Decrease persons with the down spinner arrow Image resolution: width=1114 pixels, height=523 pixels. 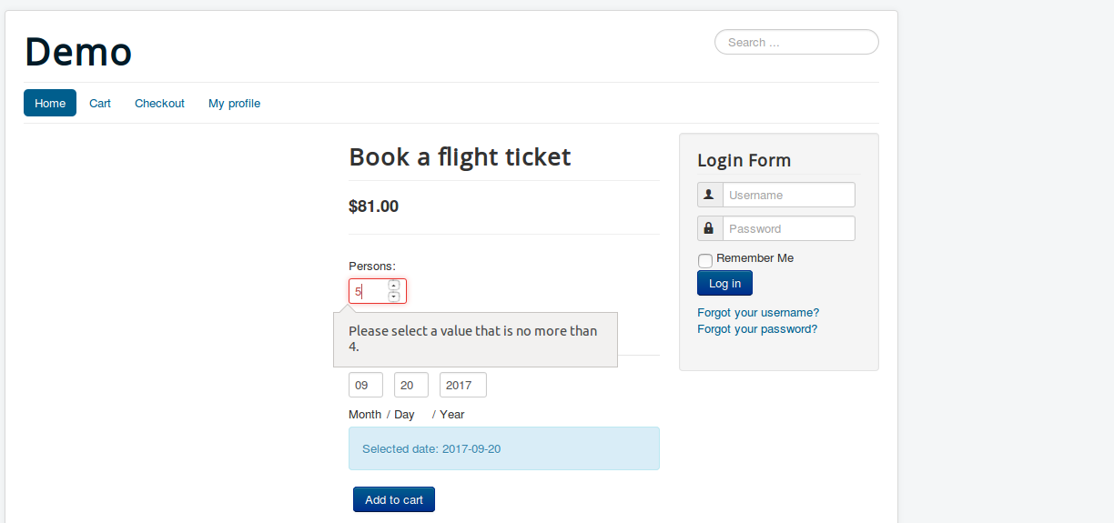pyautogui.click(x=394, y=297)
